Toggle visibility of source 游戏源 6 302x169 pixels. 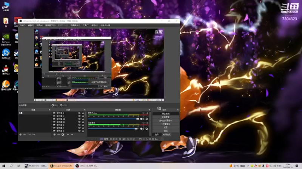click(79, 131)
